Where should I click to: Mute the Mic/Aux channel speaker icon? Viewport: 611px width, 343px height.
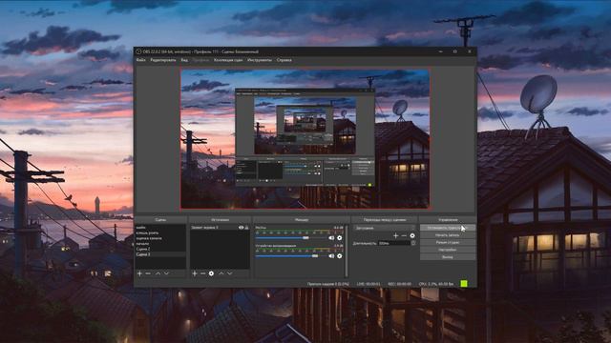(331, 237)
